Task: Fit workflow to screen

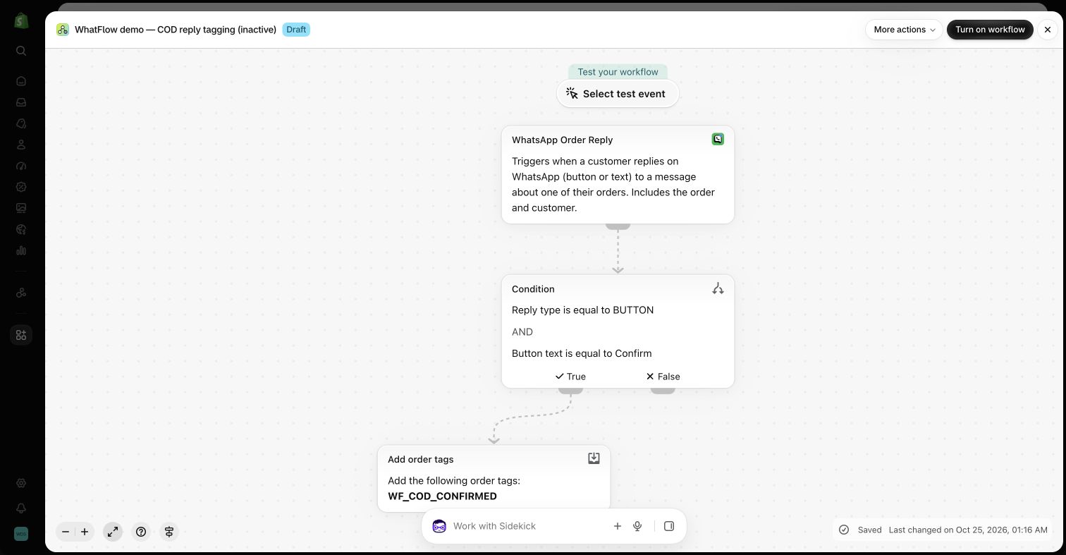Action: point(113,532)
